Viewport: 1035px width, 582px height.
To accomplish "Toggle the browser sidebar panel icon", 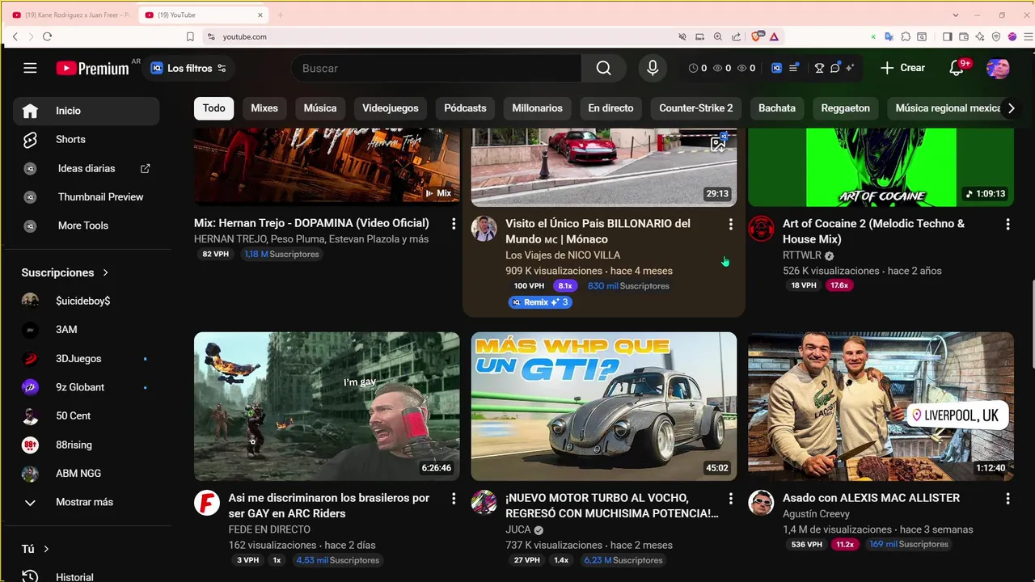I will tap(948, 36).
